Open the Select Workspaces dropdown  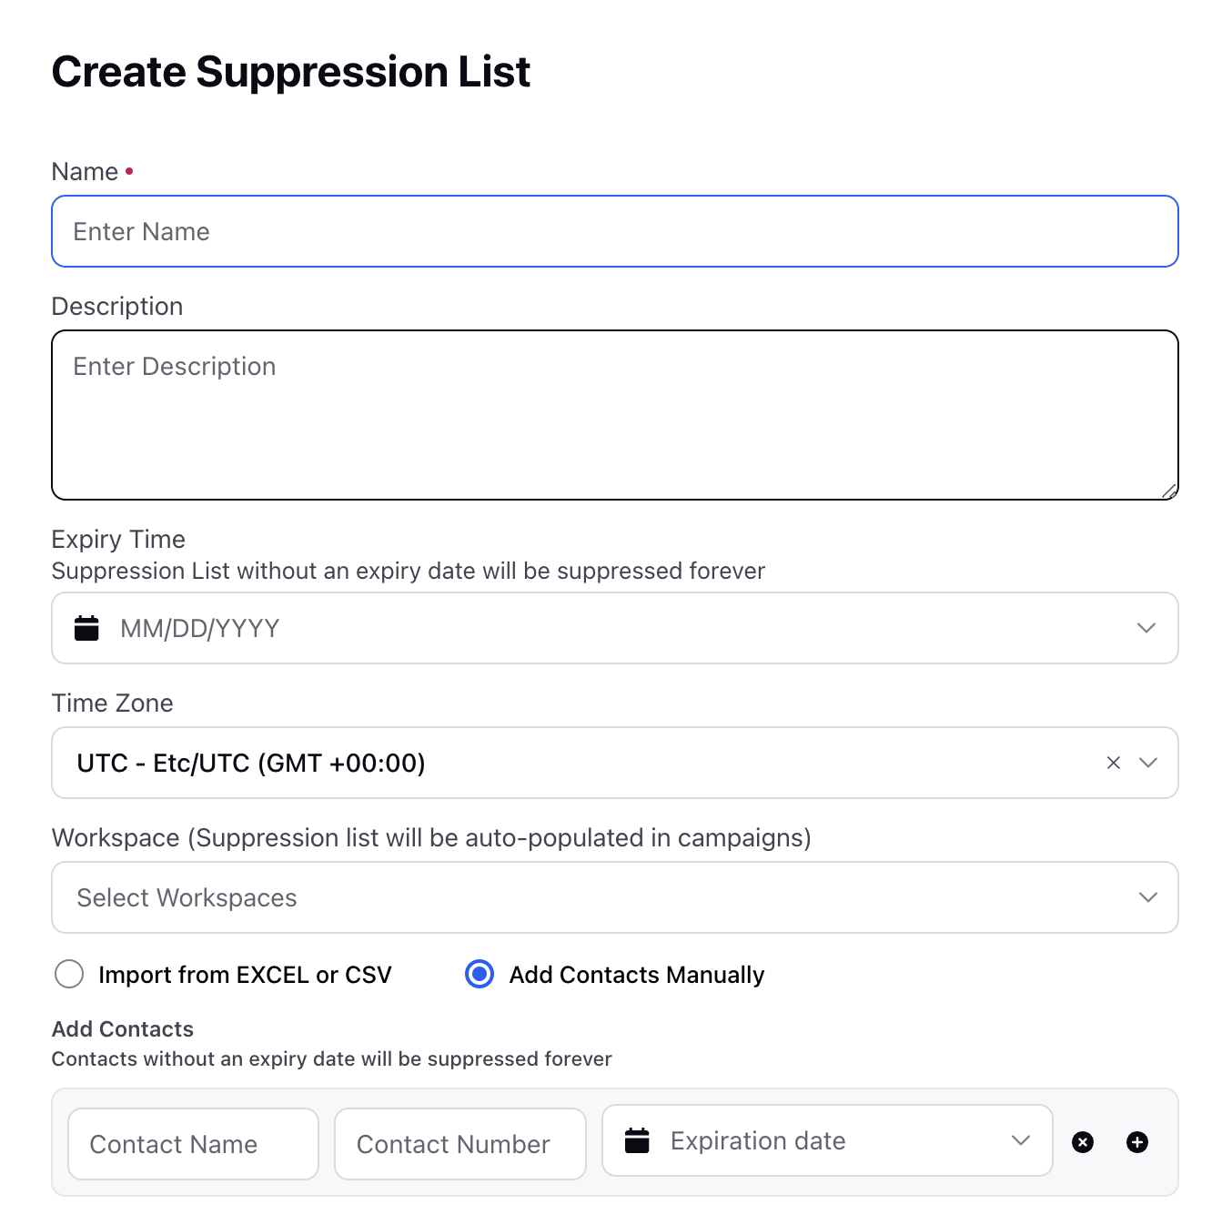tap(615, 897)
